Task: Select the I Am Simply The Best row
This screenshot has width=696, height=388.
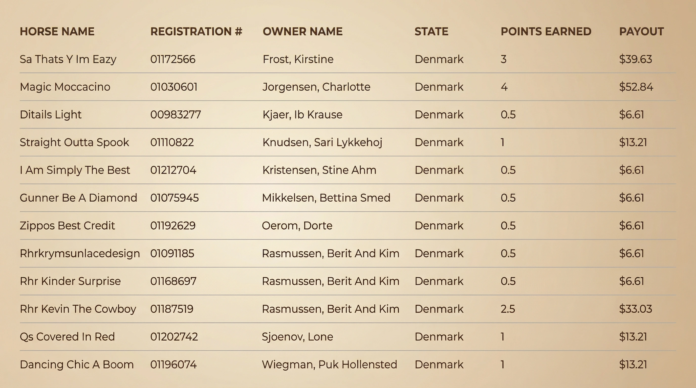Action: pyautogui.click(x=75, y=170)
